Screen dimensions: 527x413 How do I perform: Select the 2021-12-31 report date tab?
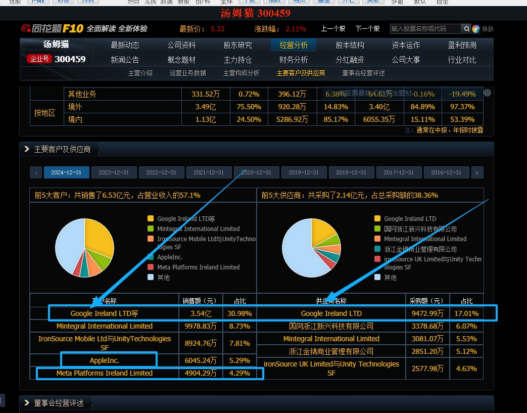(x=209, y=172)
